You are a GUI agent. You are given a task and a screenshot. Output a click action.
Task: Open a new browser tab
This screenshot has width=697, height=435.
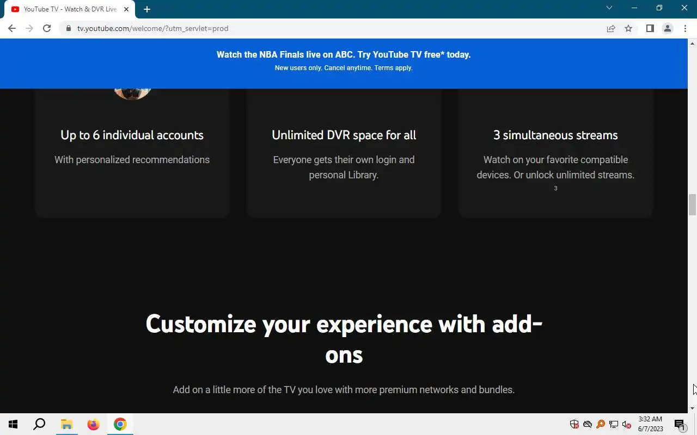coord(147,9)
